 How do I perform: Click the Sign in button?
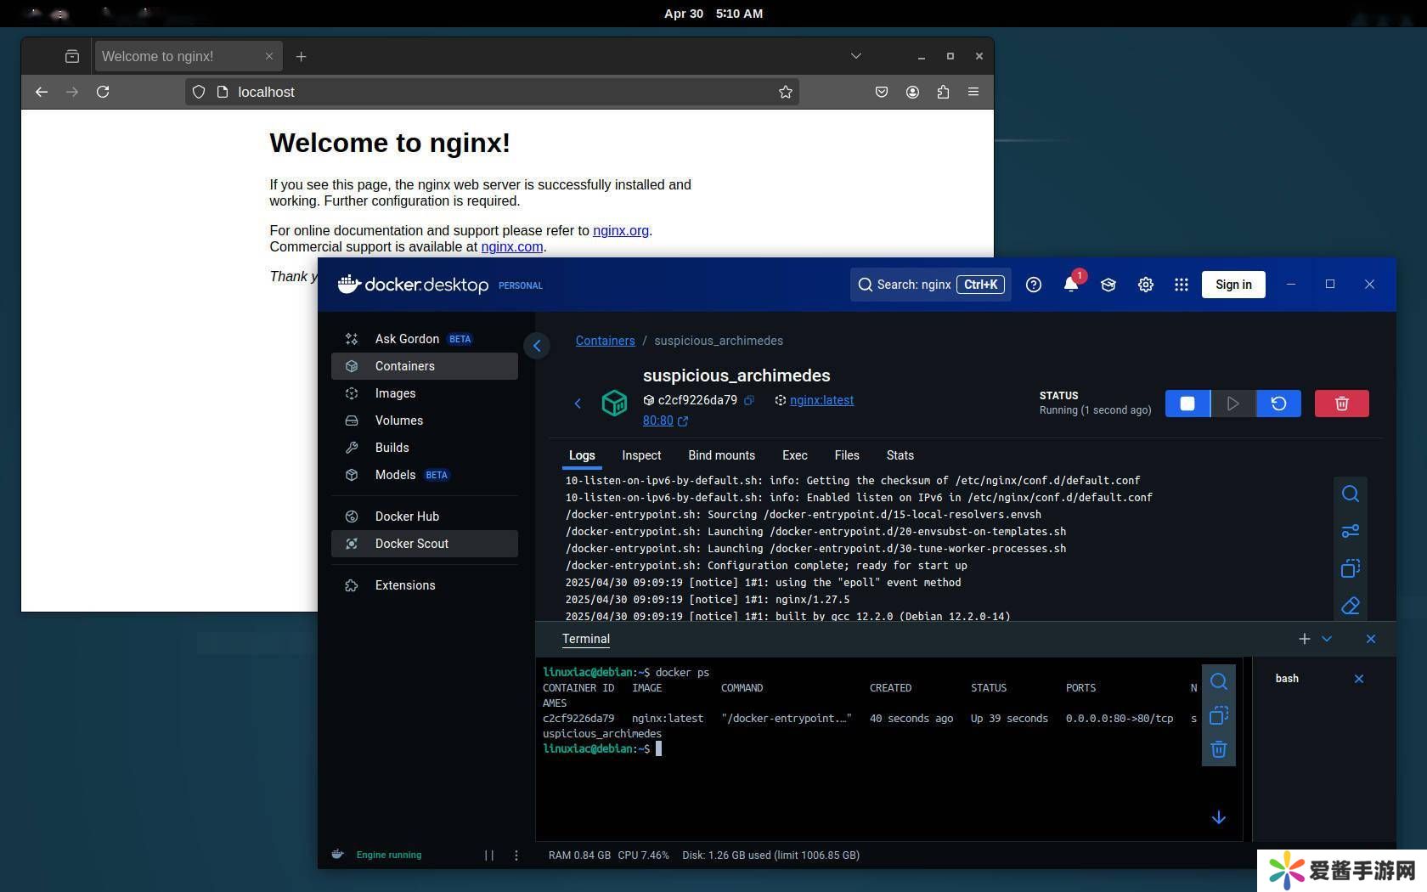pyautogui.click(x=1232, y=285)
